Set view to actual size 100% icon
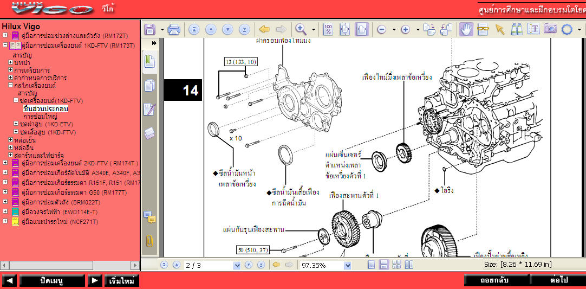 (328, 29)
